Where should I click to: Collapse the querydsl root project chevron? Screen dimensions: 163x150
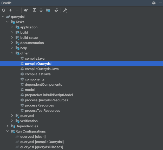pyautogui.click(x=3, y=17)
